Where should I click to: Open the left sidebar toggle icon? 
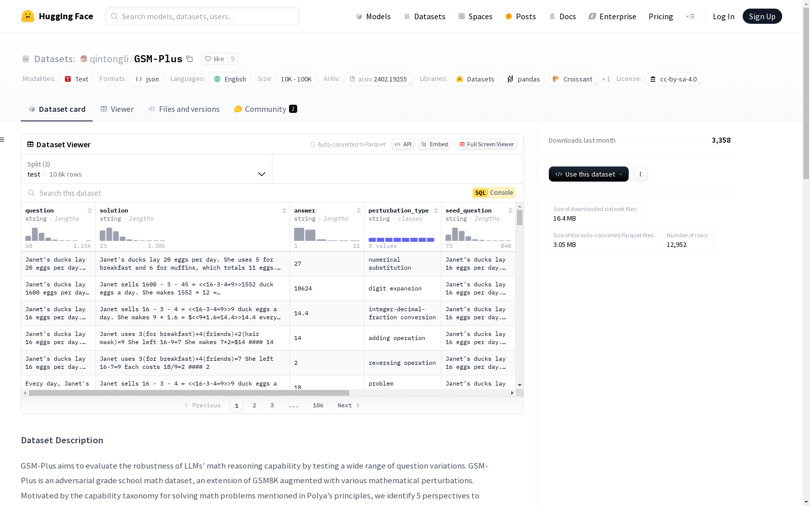click(2, 140)
